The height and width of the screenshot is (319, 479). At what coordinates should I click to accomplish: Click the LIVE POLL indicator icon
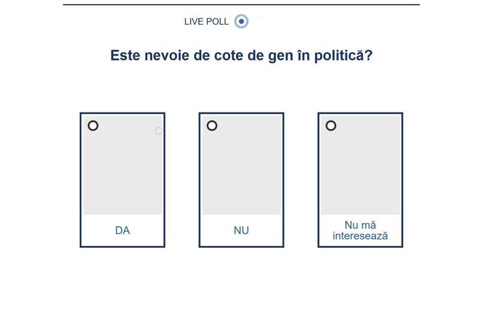(241, 22)
